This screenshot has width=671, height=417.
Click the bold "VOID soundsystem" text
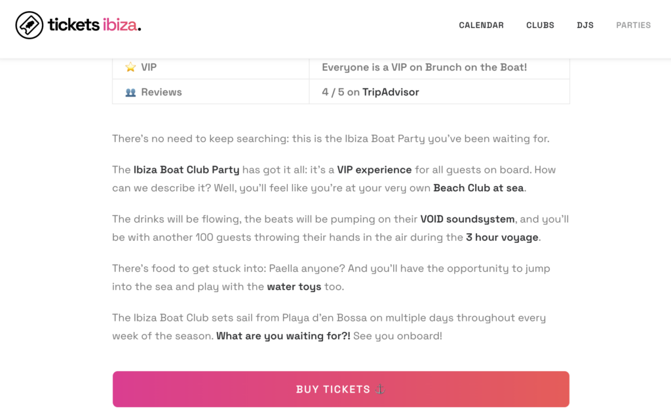click(x=467, y=219)
